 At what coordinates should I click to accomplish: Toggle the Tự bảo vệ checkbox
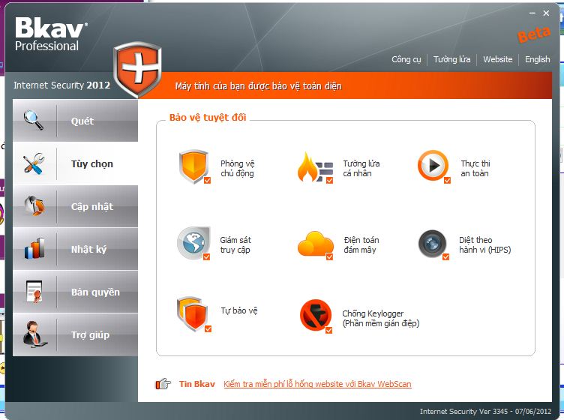208,328
